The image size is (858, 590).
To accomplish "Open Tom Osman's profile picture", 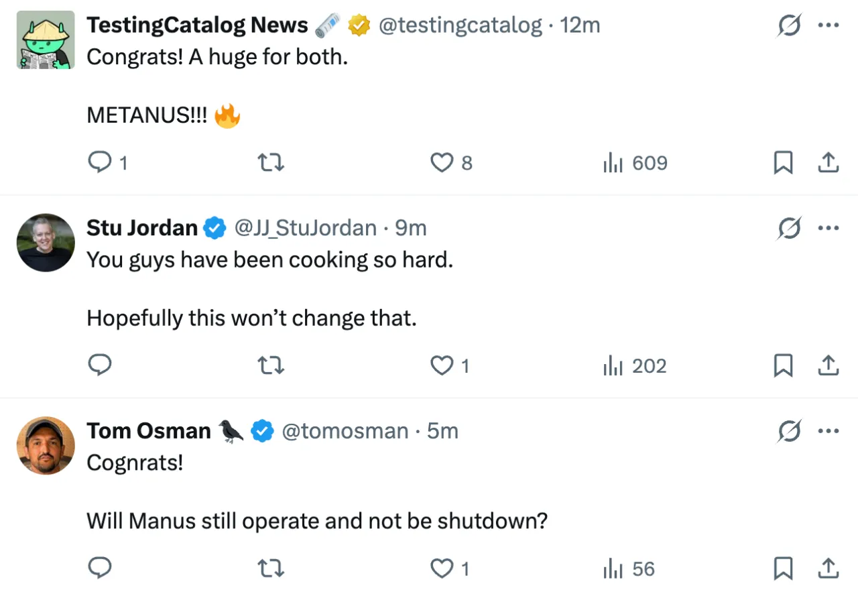I will pos(46,445).
